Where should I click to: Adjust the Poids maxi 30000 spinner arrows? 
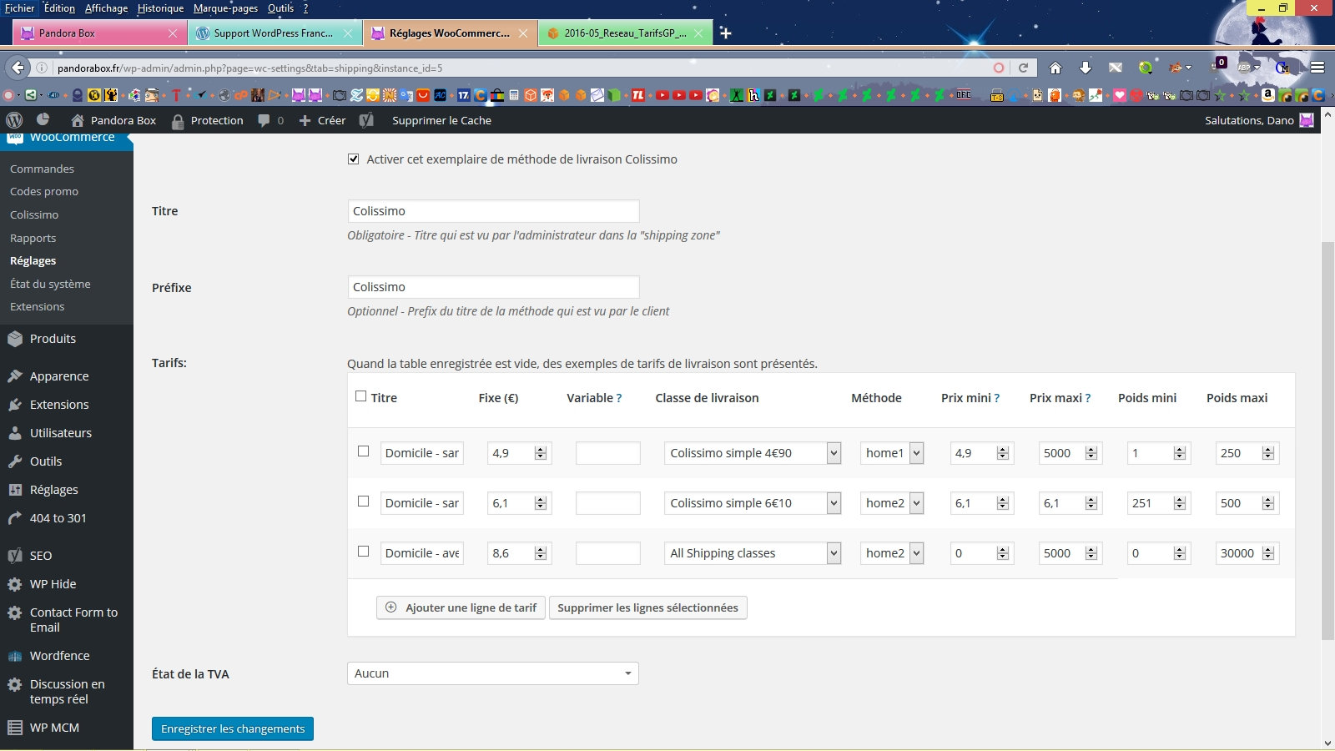[x=1268, y=553]
